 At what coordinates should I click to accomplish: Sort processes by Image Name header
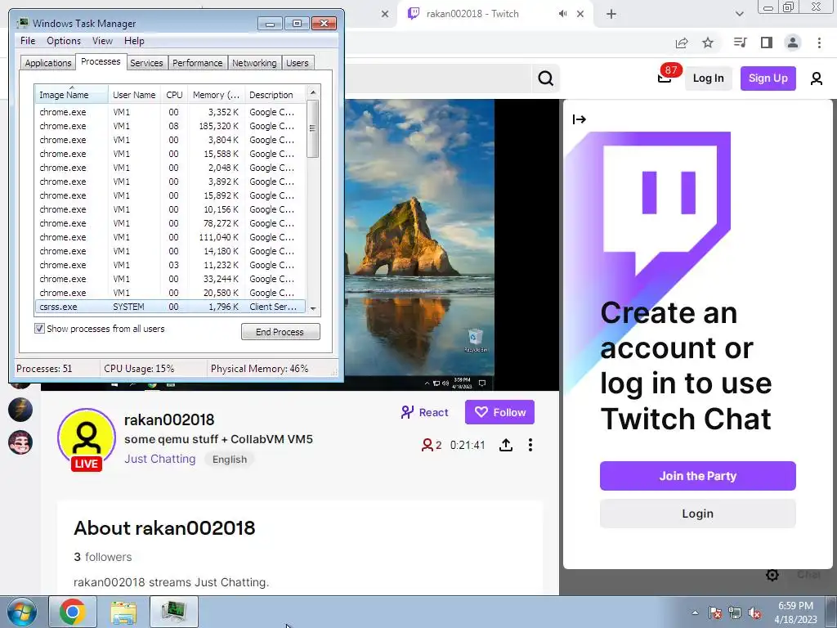pyautogui.click(x=72, y=95)
